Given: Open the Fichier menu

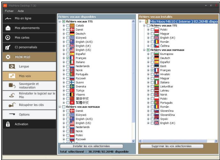Looking at the screenshot, I should [9, 11].
